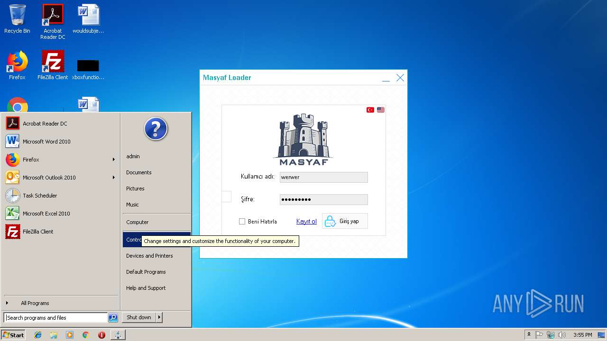Image resolution: width=607 pixels, height=341 pixels.
Task: Launch Acrobat Reader DC from Start menu
Action: tap(60, 124)
